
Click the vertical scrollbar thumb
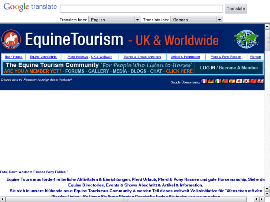267,40
